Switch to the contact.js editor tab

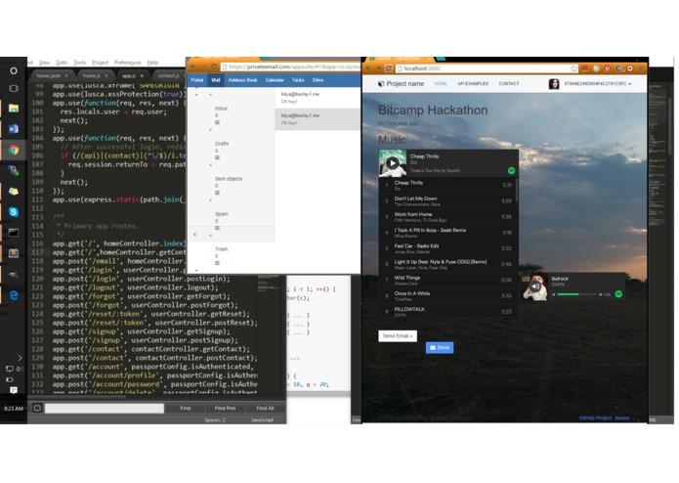tap(168, 75)
